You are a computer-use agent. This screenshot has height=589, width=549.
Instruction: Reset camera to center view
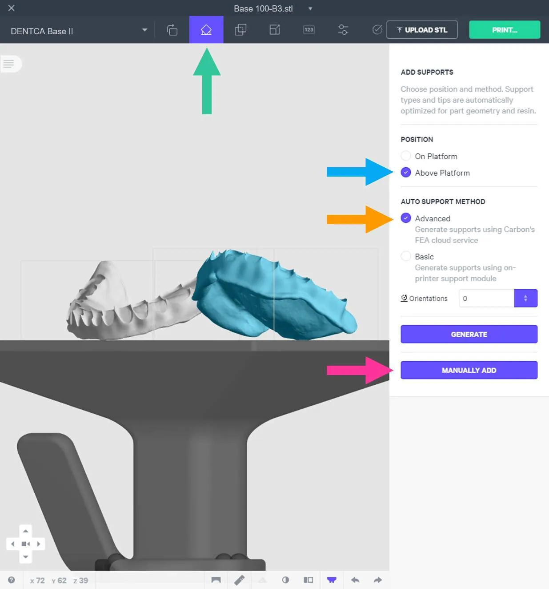26,544
